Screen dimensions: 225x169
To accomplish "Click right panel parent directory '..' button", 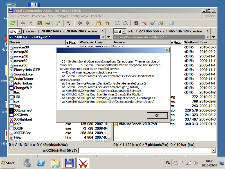I will pyautogui.click(x=214, y=31).
